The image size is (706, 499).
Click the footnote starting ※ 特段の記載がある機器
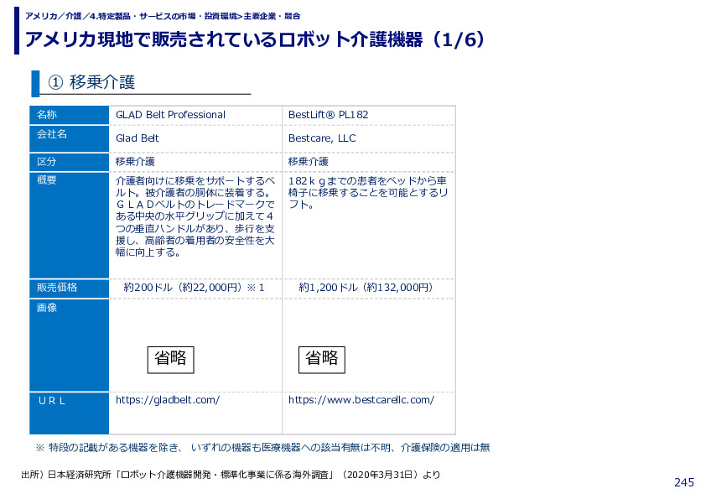(x=263, y=448)
